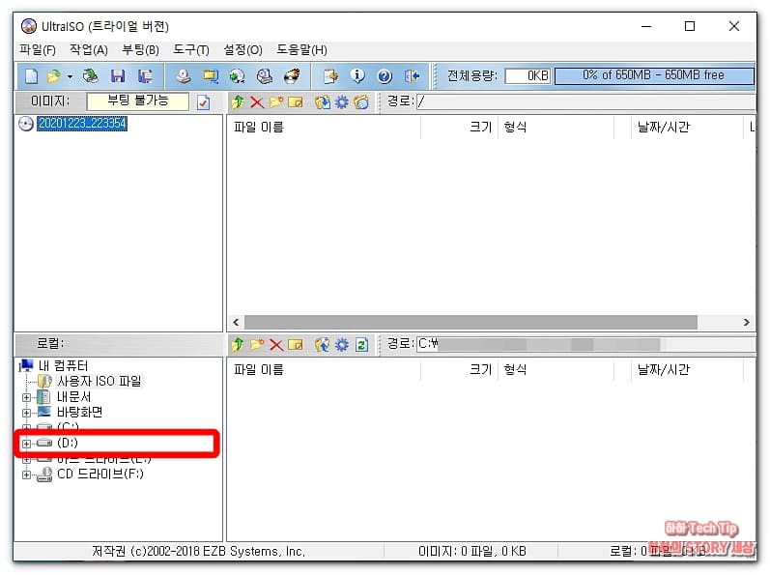Click 파일 이름 column header in image pane
Viewport: 770px width, 575px height.
tap(324, 128)
